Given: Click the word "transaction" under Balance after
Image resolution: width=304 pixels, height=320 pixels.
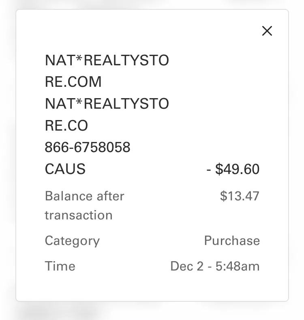Looking at the screenshot, I should pos(78,215).
